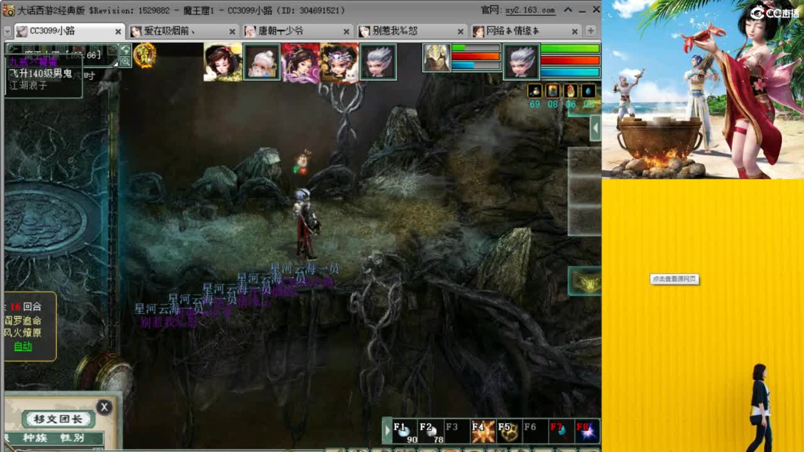Select the girl with white rabbit portrait
Image resolution: width=804 pixels, height=452 pixels.
223,62
